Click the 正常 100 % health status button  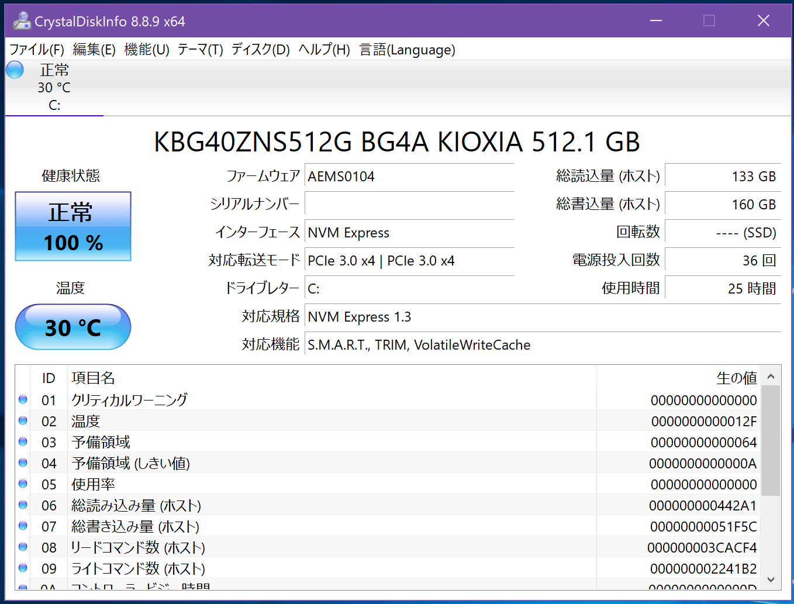tap(73, 226)
